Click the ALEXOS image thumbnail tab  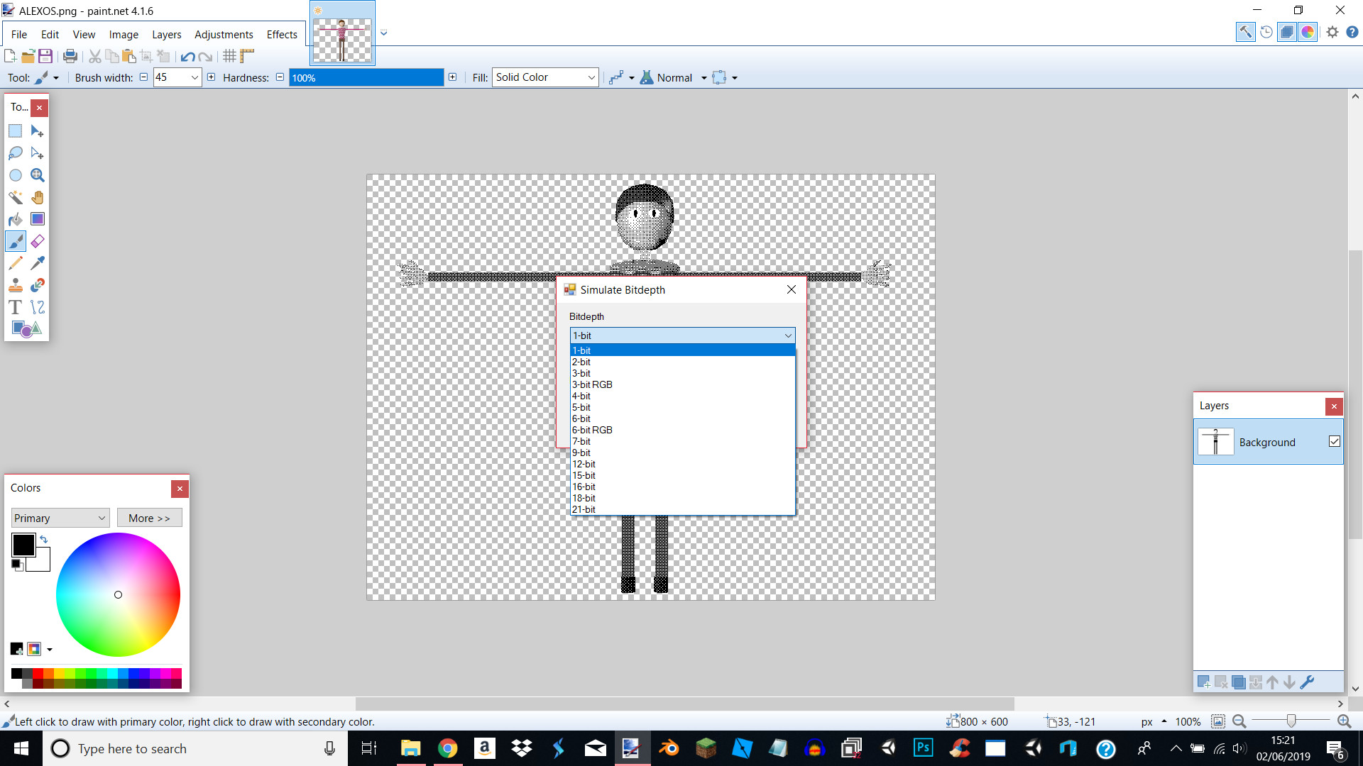pos(342,33)
